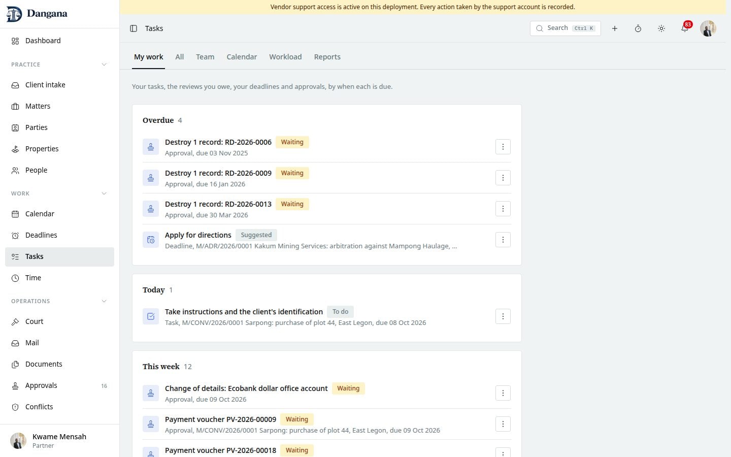Screen dimensions: 731x457
Task: Open the user avatar in top bar
Action: coord(708,28)
